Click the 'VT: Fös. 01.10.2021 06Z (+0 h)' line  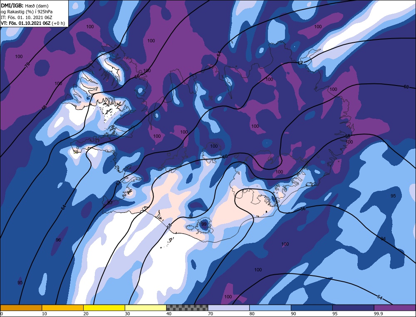(x=33, y=23)
